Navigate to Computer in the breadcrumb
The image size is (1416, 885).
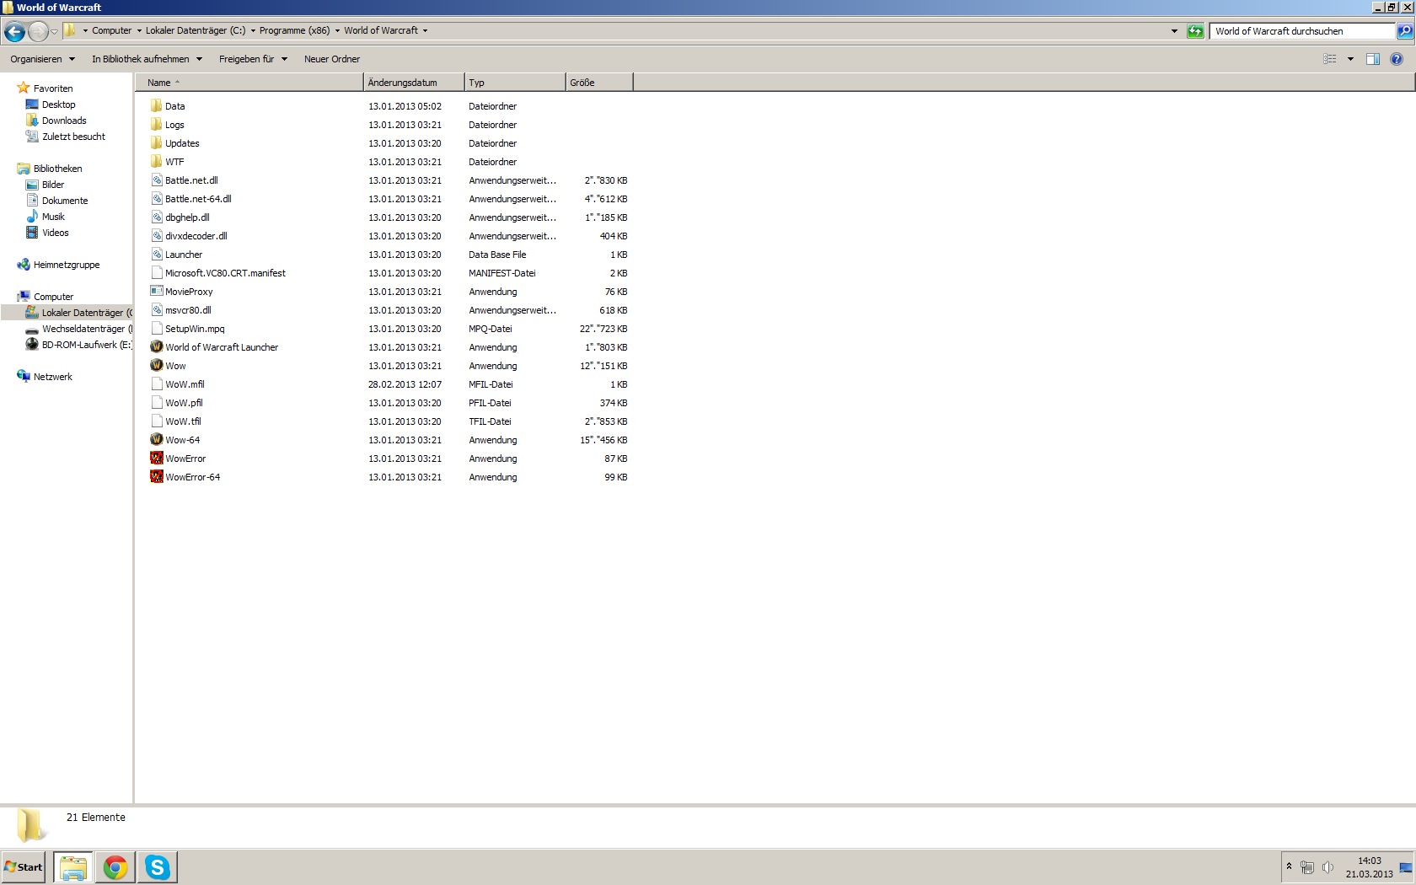tap(111, 30)
